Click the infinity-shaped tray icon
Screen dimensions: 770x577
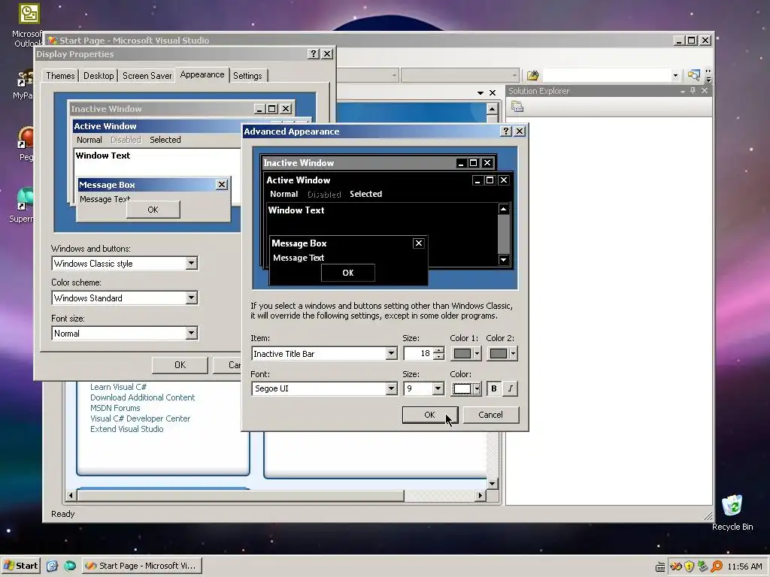pos(676,566)
